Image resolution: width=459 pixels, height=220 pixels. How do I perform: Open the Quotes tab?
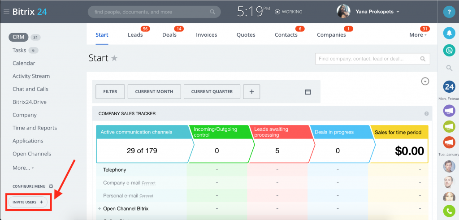(246, 35)
